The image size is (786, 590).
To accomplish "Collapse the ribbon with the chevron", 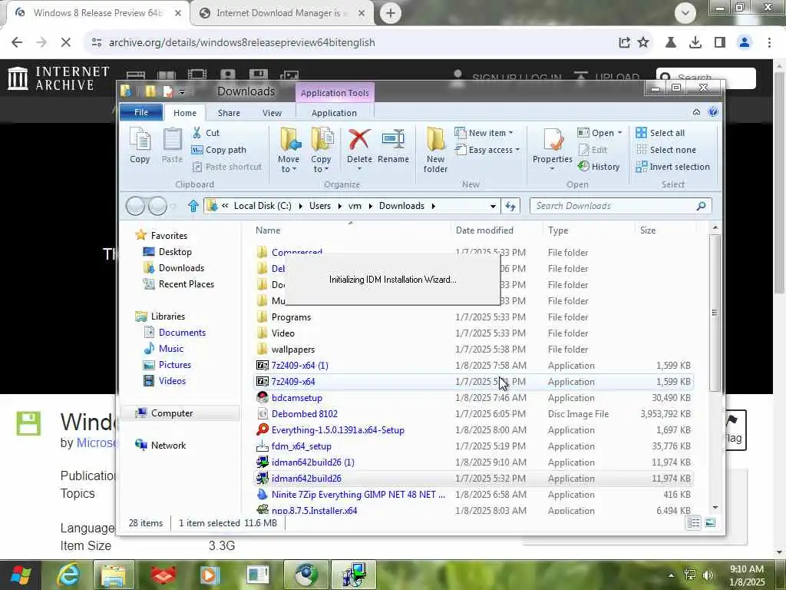I will pos(696,112).
